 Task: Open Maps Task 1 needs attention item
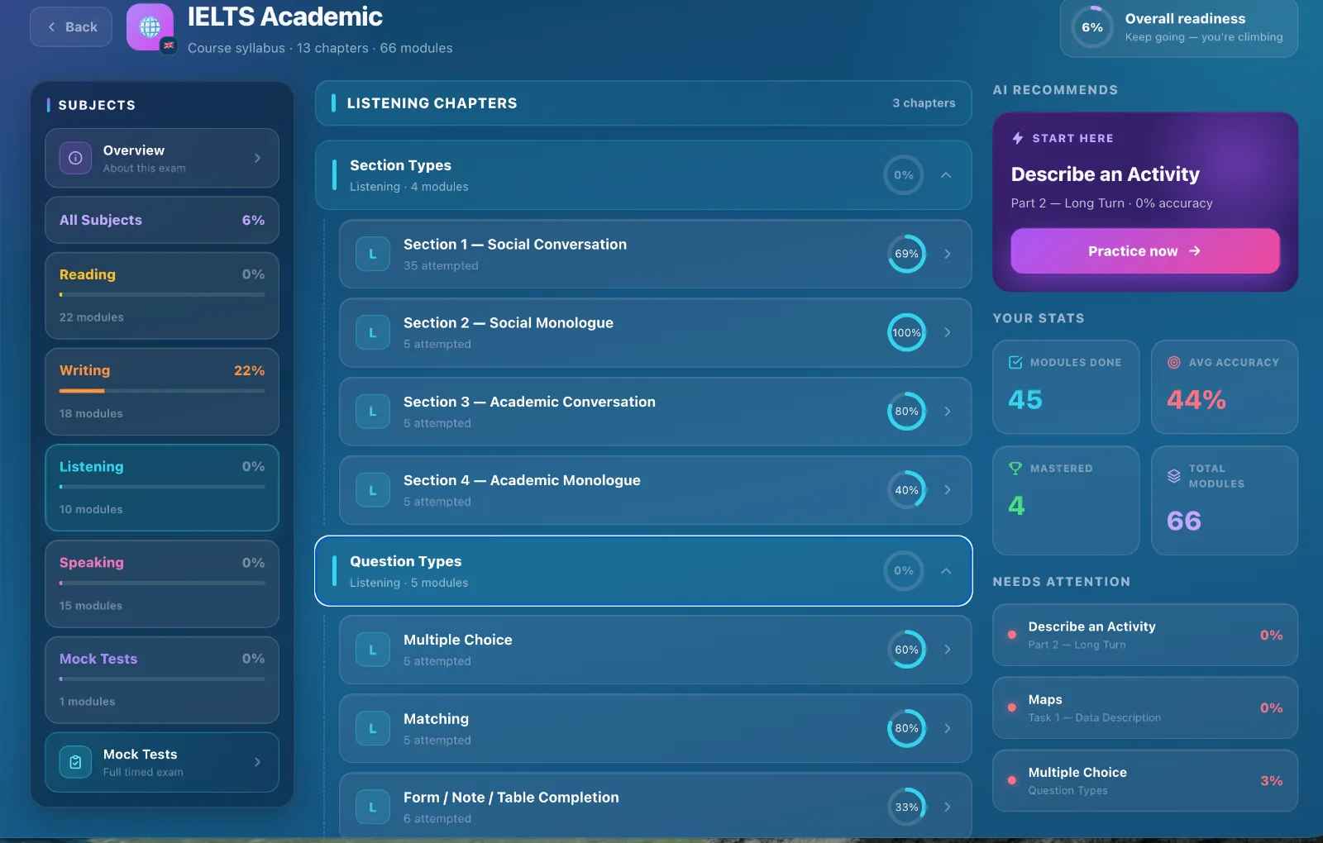[x=1145, y=707]
